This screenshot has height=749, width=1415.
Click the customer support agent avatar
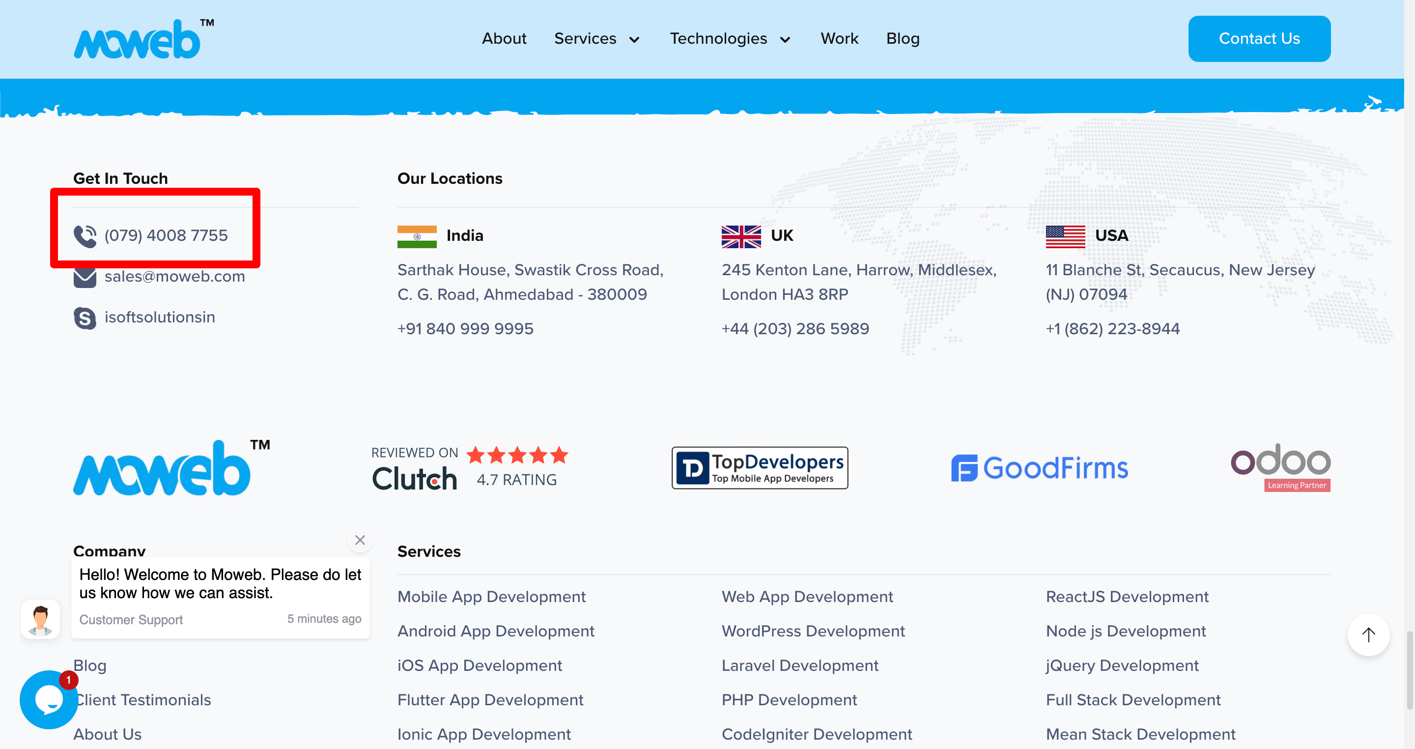click(x=40, y=619)
